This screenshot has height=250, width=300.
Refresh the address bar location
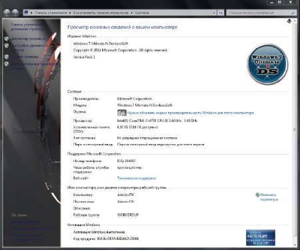pos(220,13)
